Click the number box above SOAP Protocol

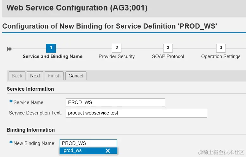[x=168, y=48]
